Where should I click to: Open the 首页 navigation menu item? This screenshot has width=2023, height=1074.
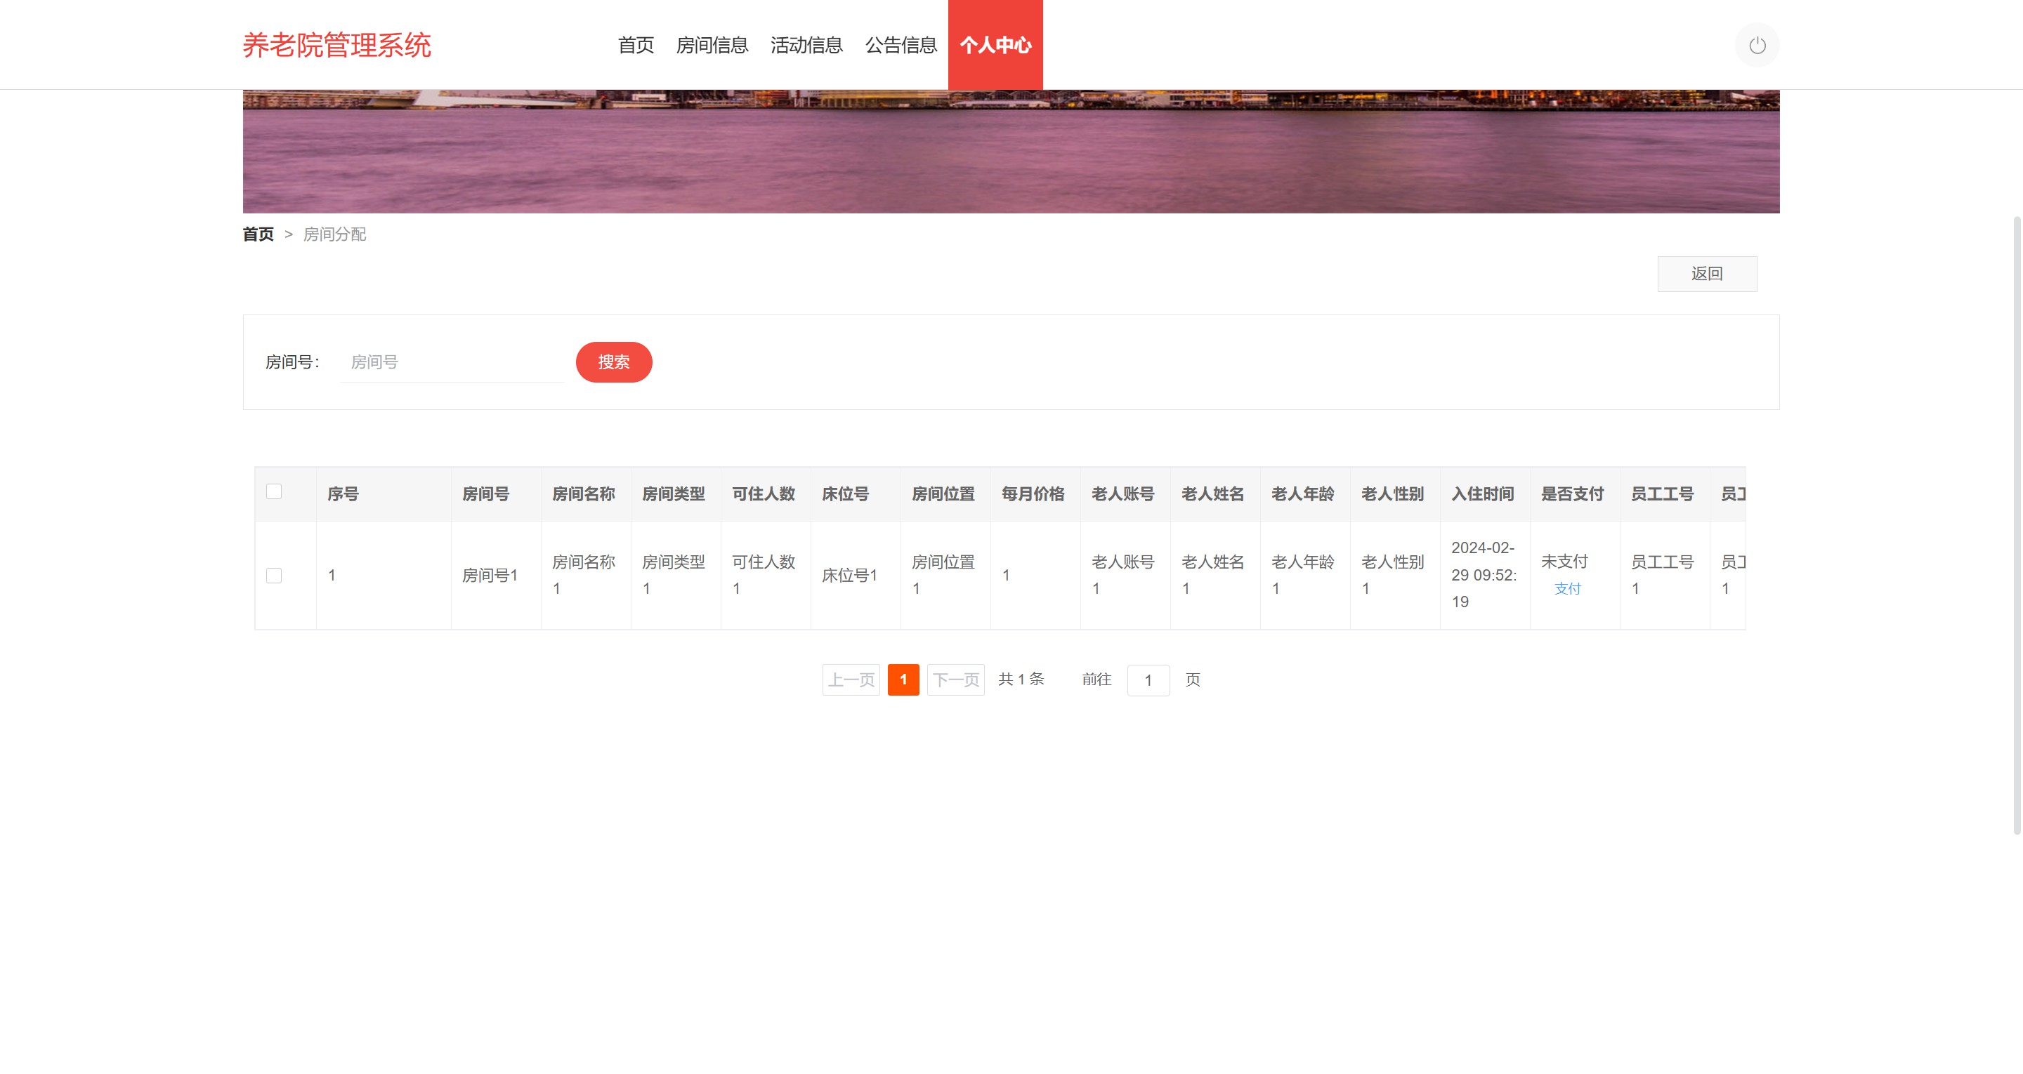(635, 45)
